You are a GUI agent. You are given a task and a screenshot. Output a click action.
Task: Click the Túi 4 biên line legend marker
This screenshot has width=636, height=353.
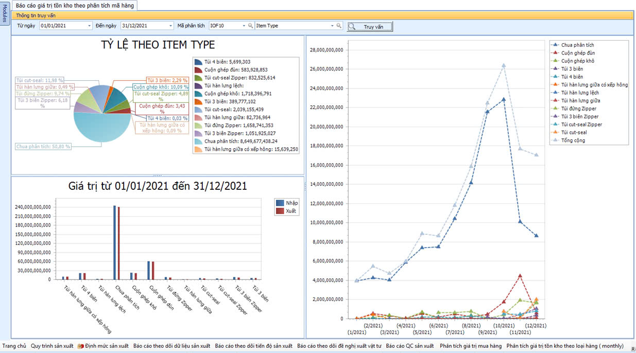coord(555,77)
